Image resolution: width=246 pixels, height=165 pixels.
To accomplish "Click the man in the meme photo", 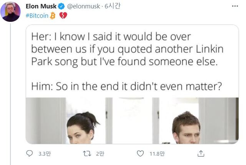I will (186, 128).
